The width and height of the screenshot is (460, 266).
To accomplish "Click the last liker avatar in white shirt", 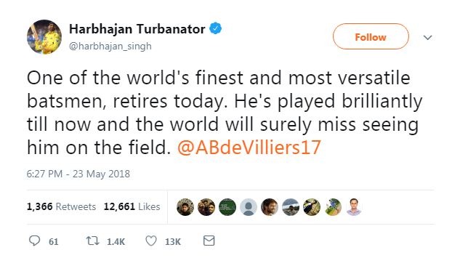I will point(354,207).
